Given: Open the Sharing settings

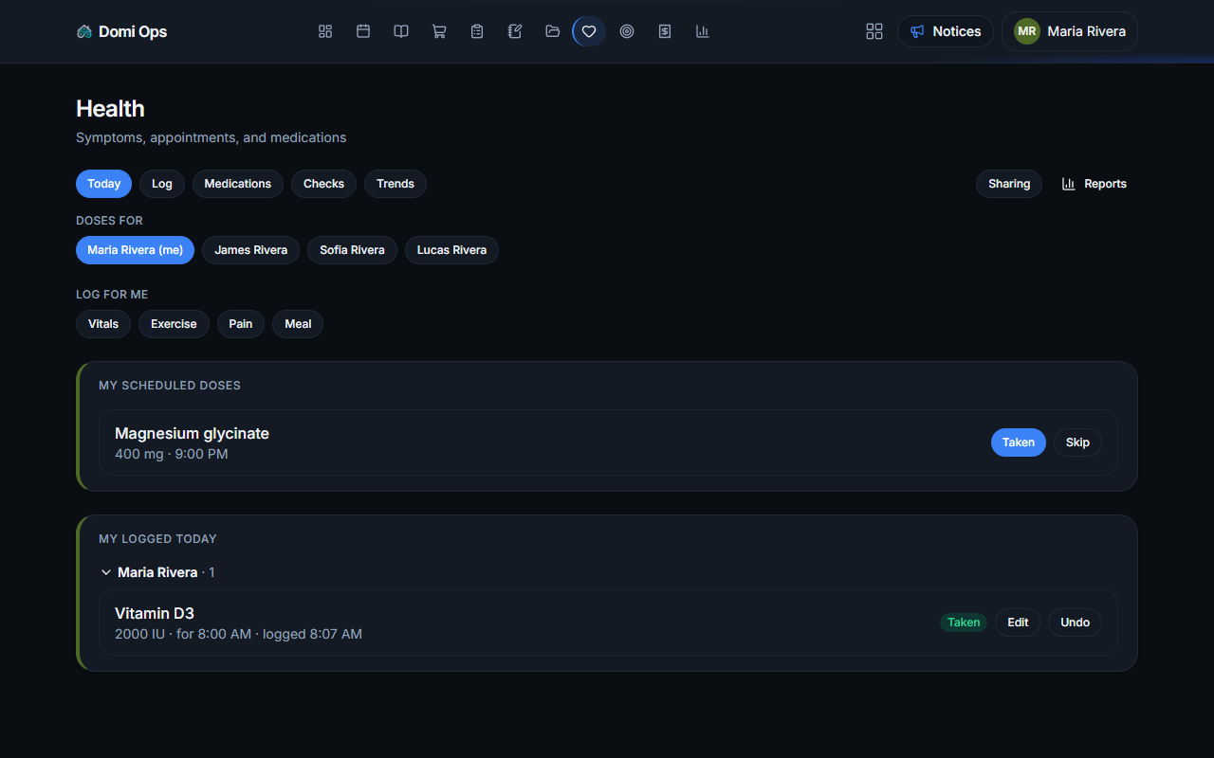Looking at the screenshot, I should coord(1009,184).
